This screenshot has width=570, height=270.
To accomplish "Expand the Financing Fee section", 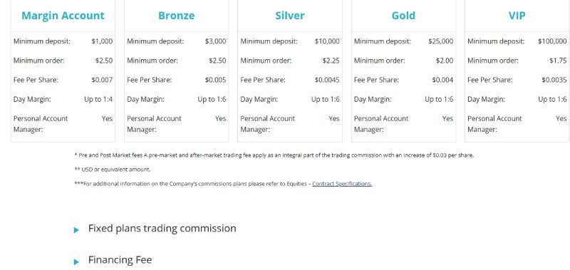I will click(120, 260).
